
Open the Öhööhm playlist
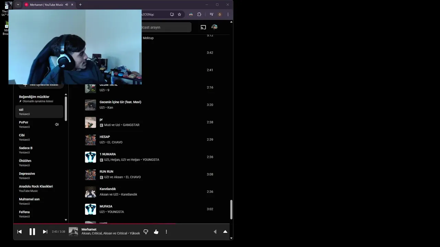click(x=39, y=163)
